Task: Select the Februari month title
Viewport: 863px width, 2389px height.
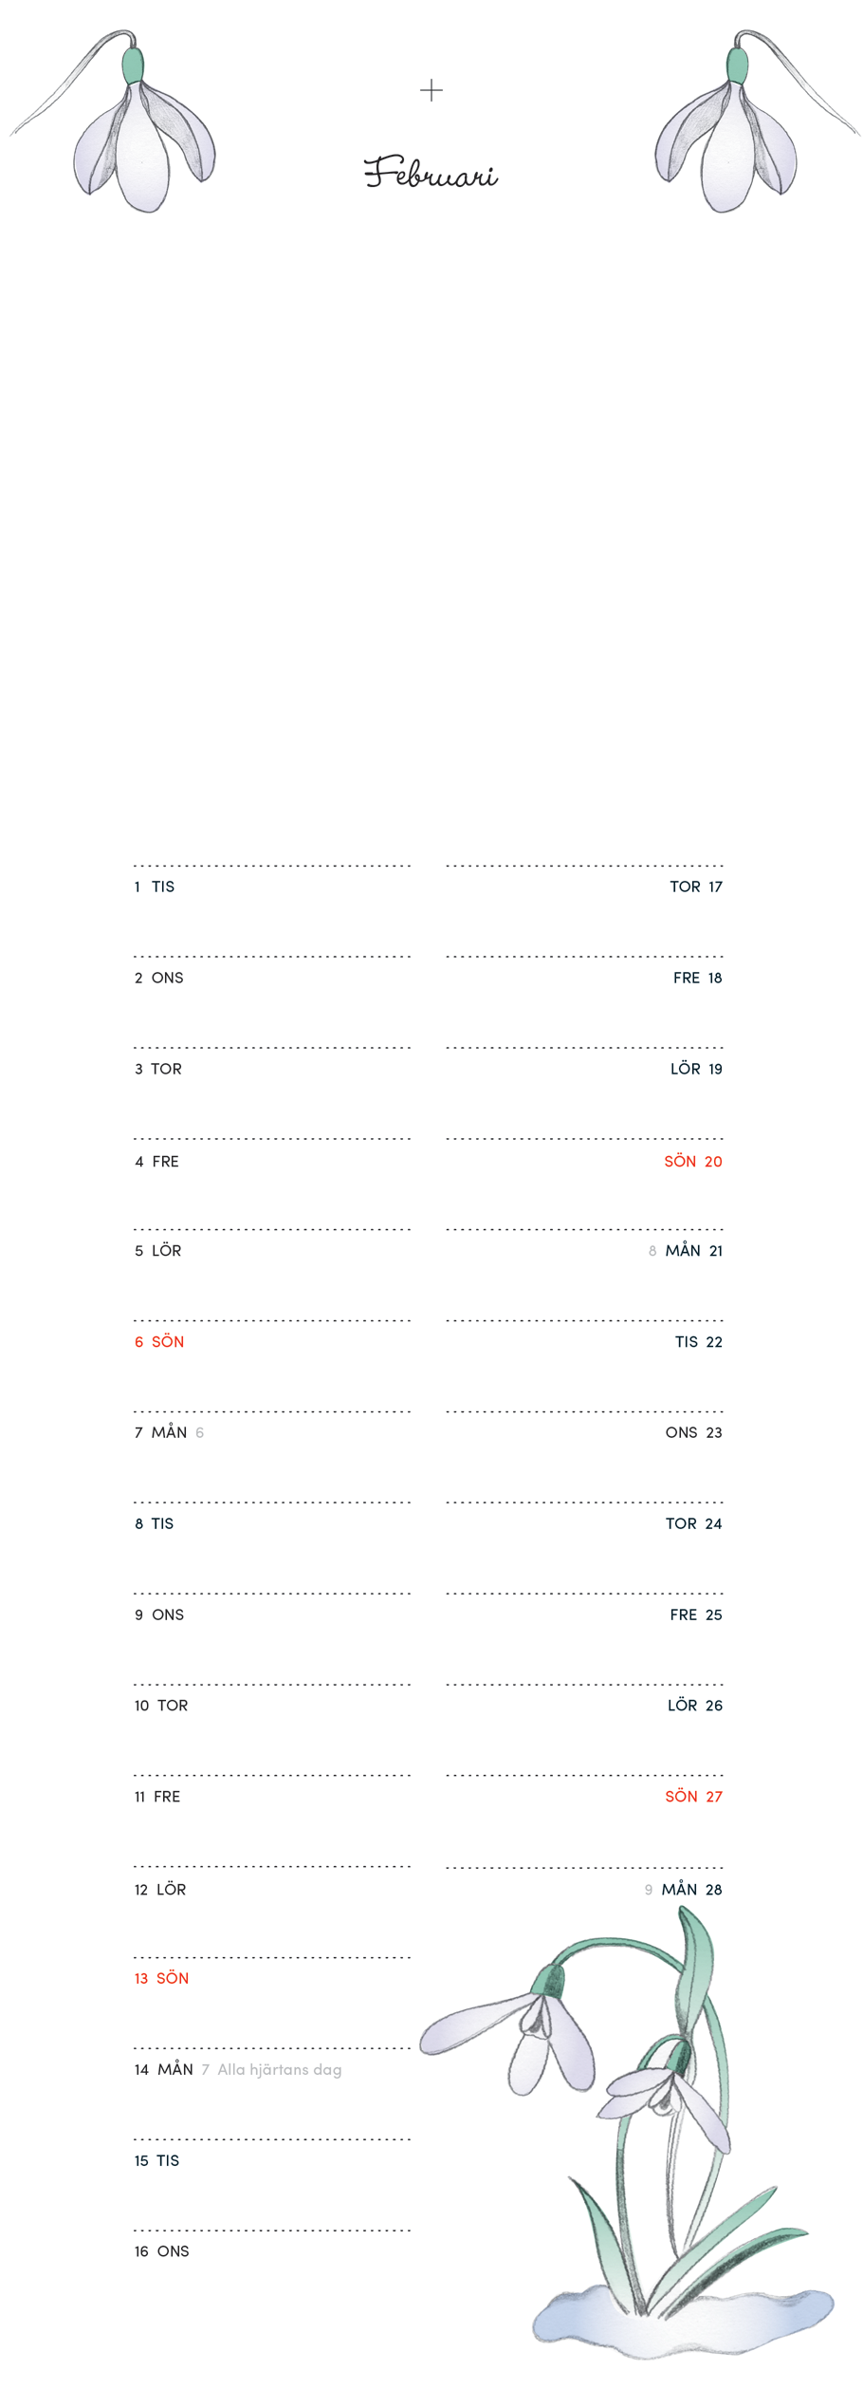Action: coord(431,173)
